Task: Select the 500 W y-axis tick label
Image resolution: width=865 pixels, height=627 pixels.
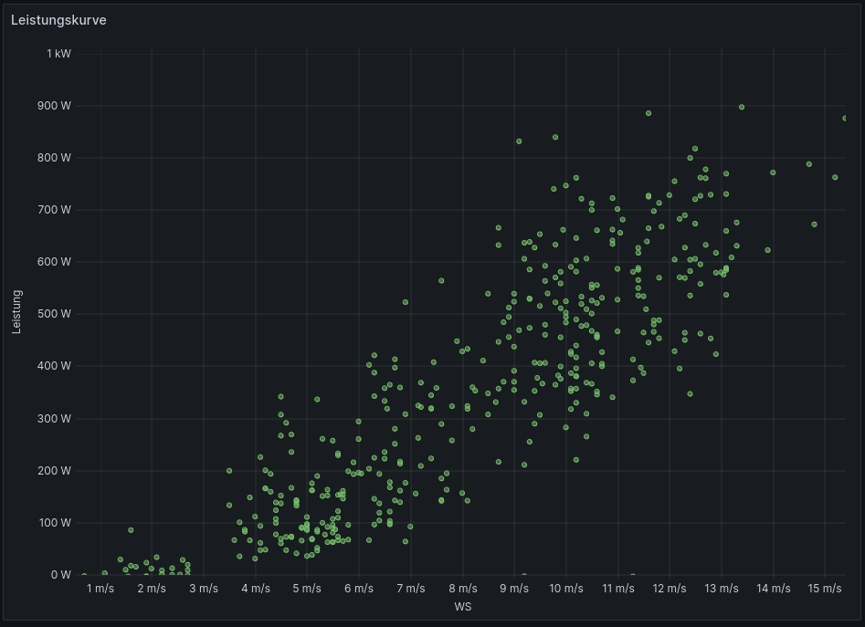Action: point(53,314)
